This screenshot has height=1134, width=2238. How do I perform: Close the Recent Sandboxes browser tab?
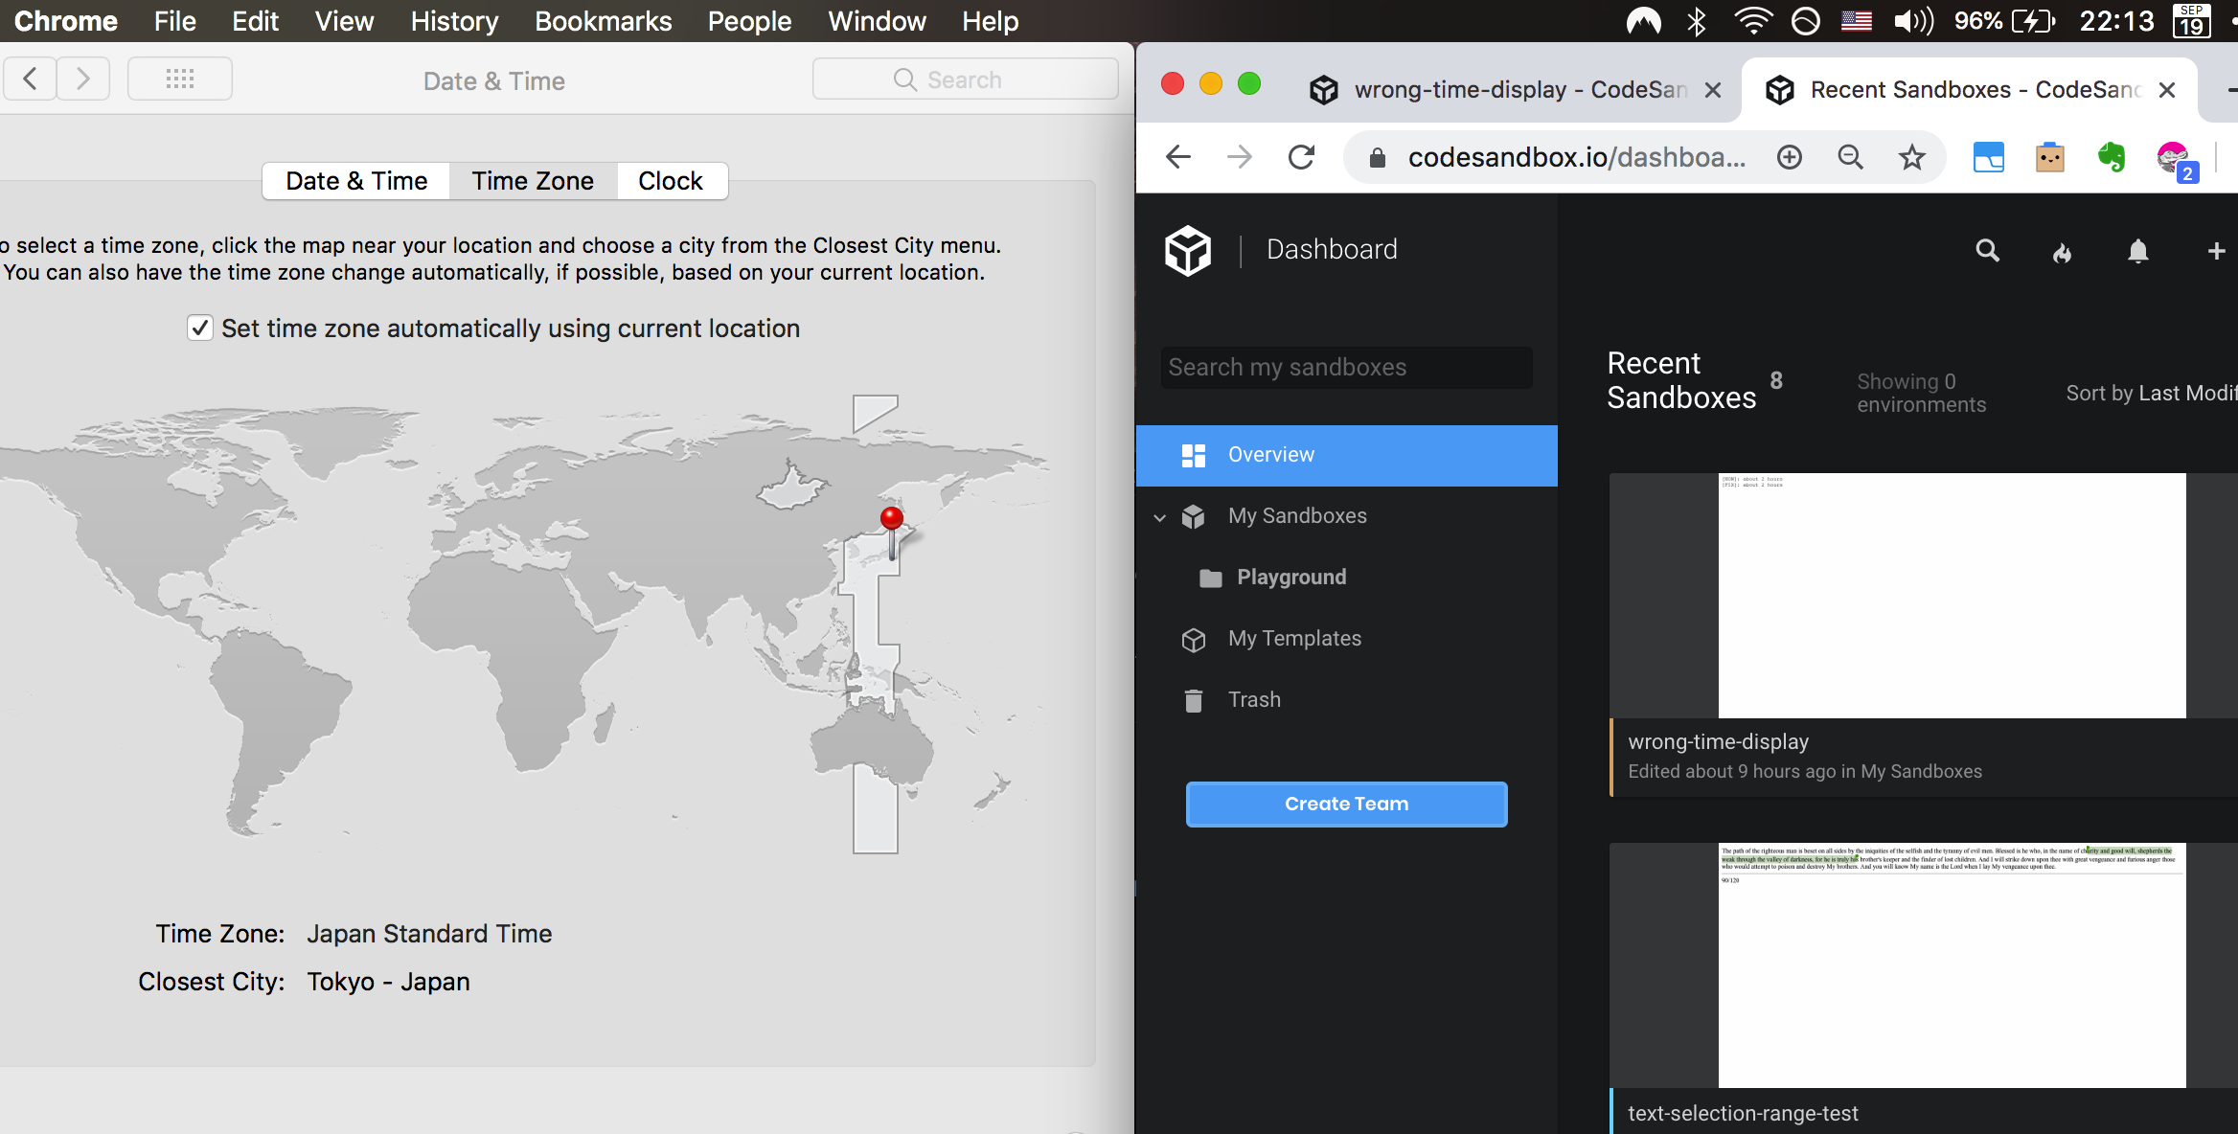[2166, 90]
